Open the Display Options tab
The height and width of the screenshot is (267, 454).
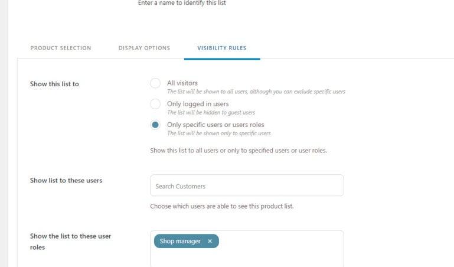coord(144,48)
